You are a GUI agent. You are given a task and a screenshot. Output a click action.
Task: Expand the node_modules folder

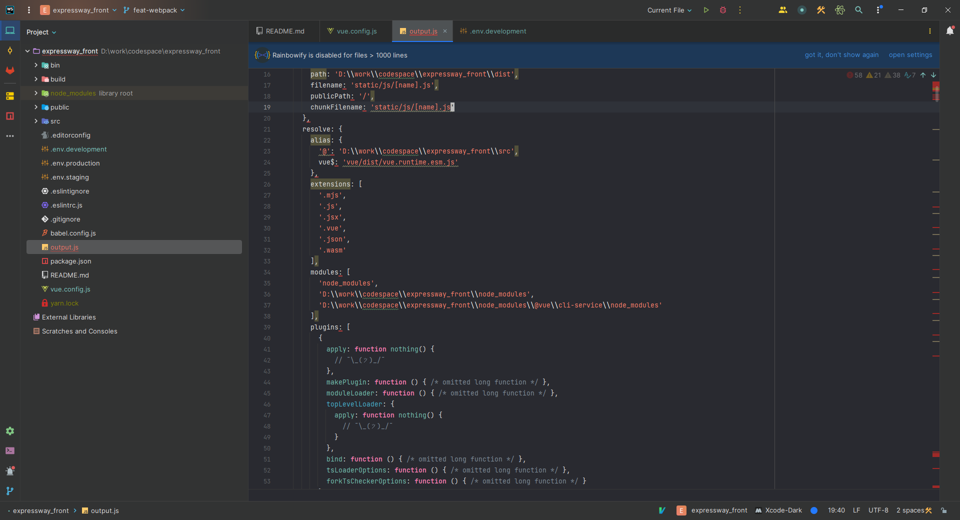pyautogui.click(x=36, y=93)
